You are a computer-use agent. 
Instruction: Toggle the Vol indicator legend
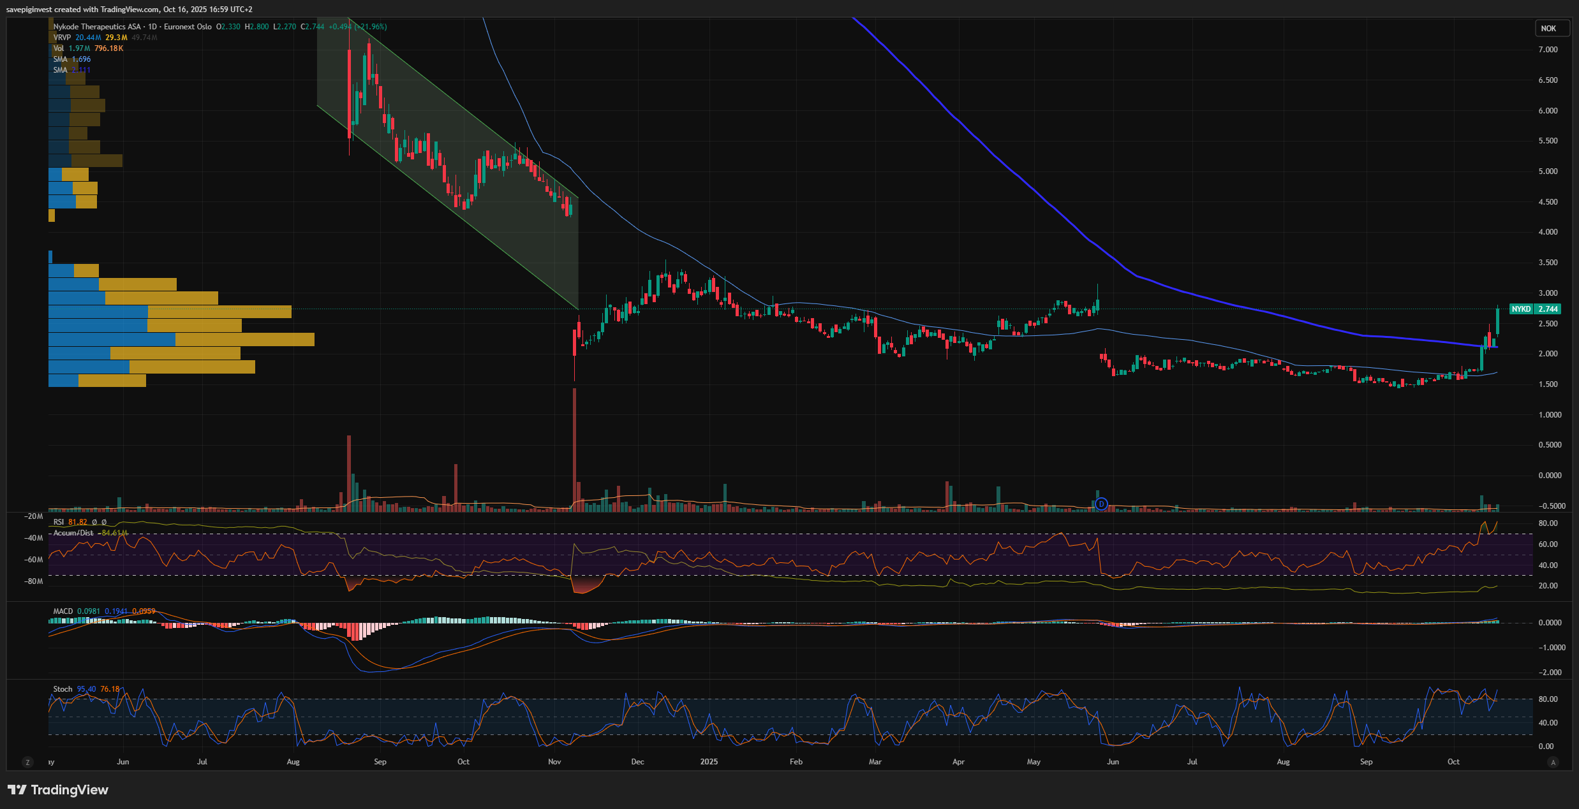[x=59, y=48]
